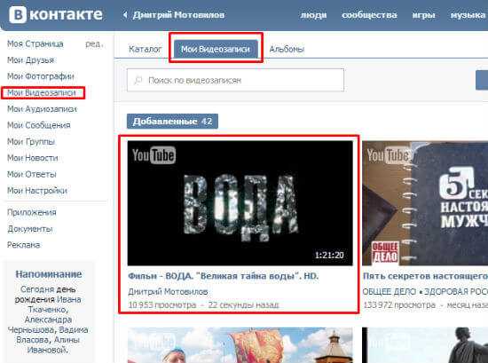Select the Мои Видеозаписи tab
The width and height of the screenshot is (488, 363).
(x=216, y=49)
